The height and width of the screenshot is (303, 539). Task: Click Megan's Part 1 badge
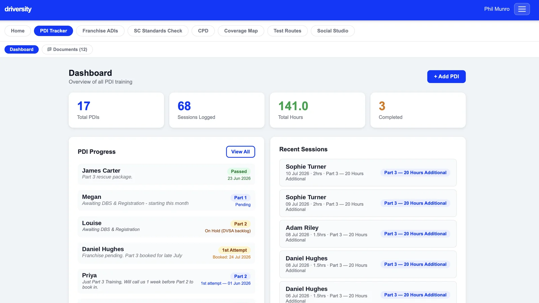click(241, 198)
